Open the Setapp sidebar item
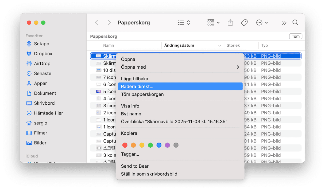 coord(41,44)
